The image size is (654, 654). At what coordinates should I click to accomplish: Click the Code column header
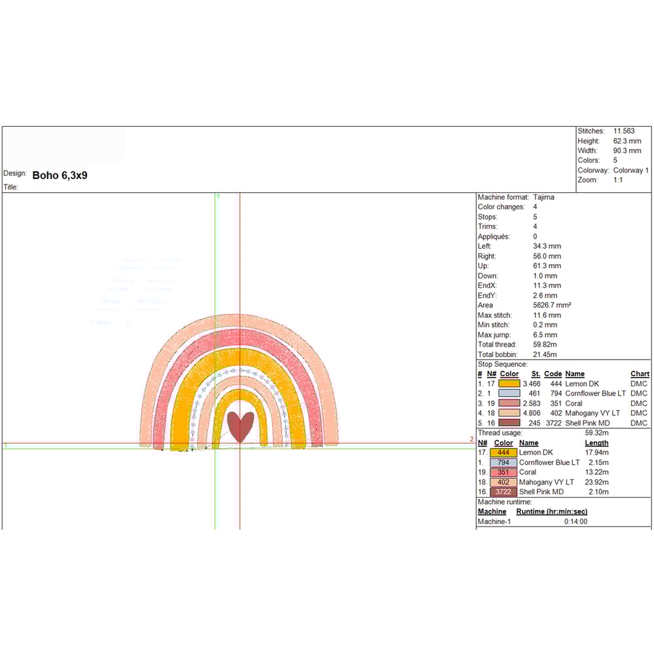(553, 374)
